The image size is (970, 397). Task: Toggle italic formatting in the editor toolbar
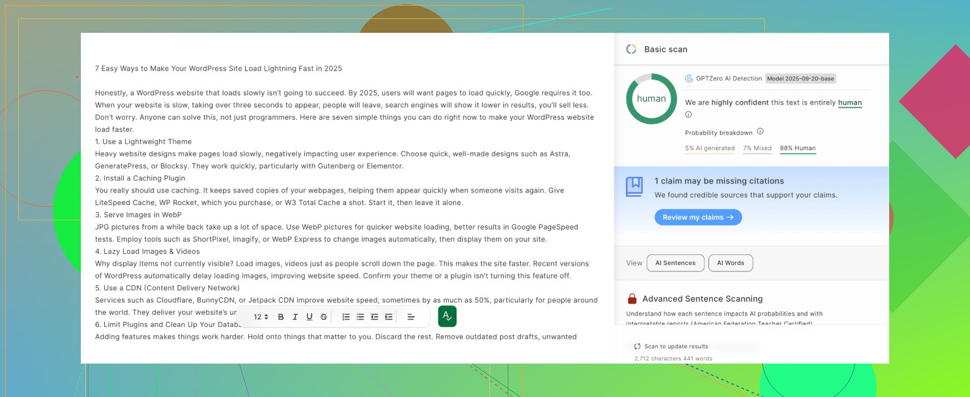[x=295, y=317]
